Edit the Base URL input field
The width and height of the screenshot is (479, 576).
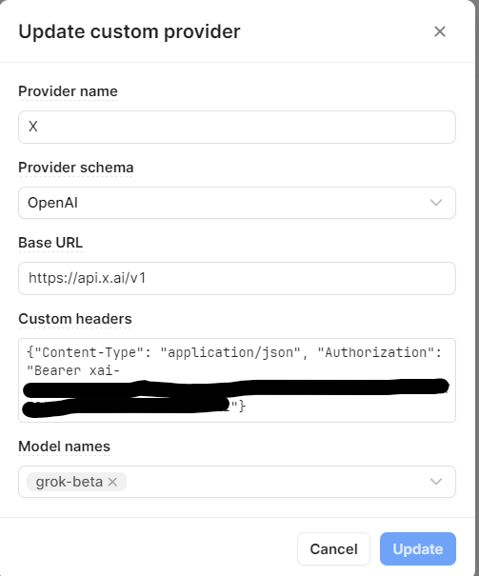237,278
